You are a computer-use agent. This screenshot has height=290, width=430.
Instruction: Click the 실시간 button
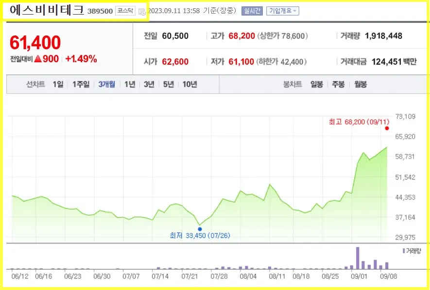click(x=251, y=10)
